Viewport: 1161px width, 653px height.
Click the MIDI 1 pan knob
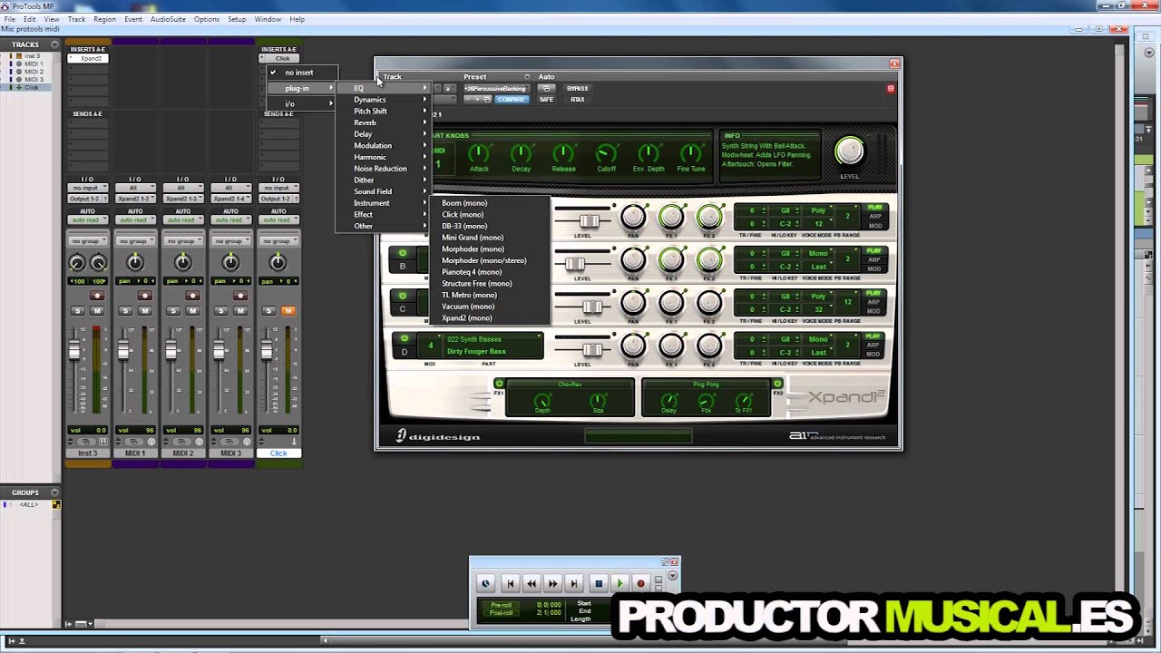[x=135, y=263]
